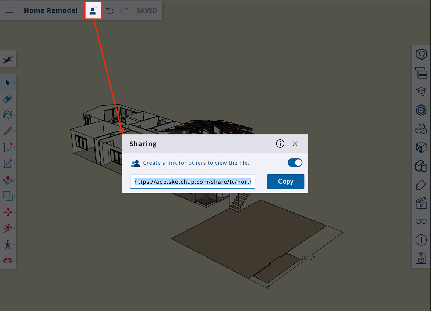The width and height of the screenshot is (431, 311).
Task: Click the share link URL field
Action: [193, 182]
